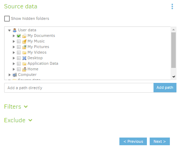The width and height of the screenshot is (181, 148).
Task: Focus the Add a path directly field
Action: point(79,88)
